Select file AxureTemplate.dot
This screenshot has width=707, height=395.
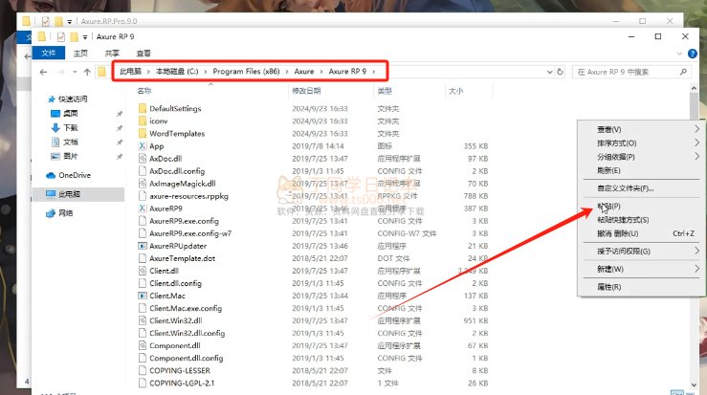(x=182, y=258)
